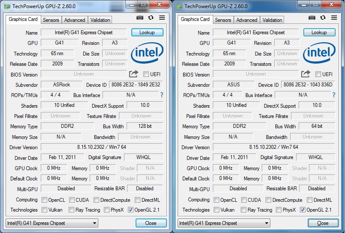The width and height of the screenshot is (345, 233).
Task: Click the Lookup button in the left window
Action: click(147, 32)
